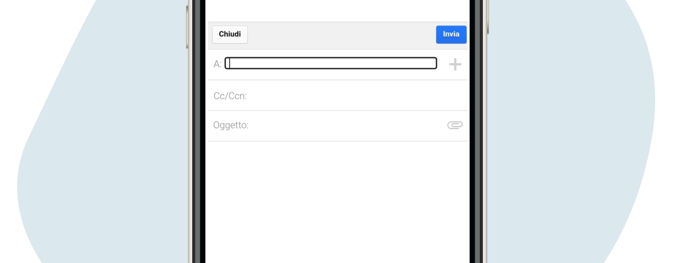Click the blinking text cursor in recipient field
Screen dimensions: 673x263
click(229, 63)
